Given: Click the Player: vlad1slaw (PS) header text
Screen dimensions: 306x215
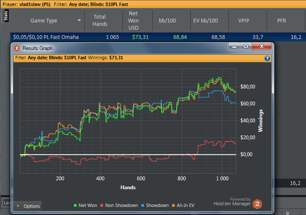Looking at the screenshot, I should [26, 4].
